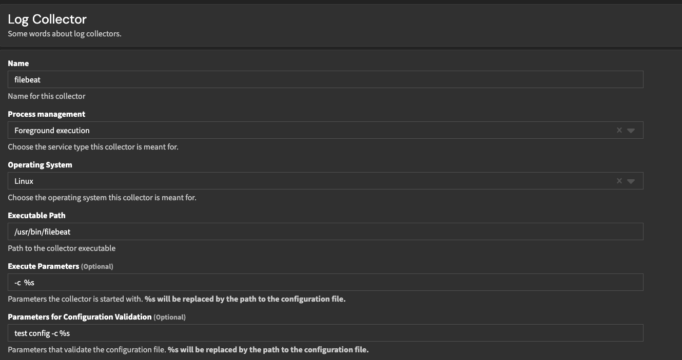Clear the Operating System selection
Screen dimensions: 682x360
tap(619, 180)
